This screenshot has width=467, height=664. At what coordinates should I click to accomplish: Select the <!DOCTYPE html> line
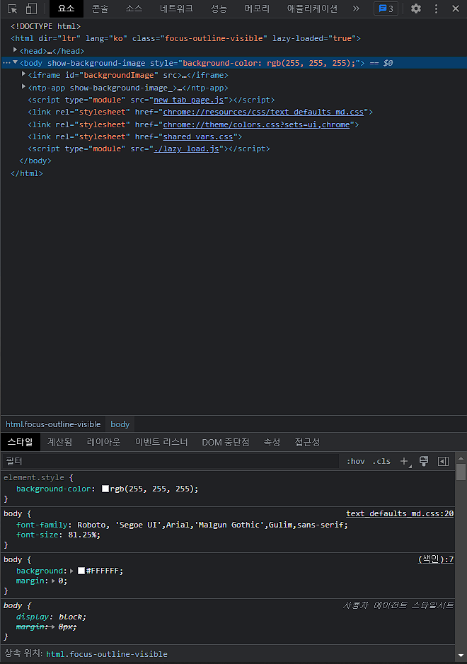[46, 26]
